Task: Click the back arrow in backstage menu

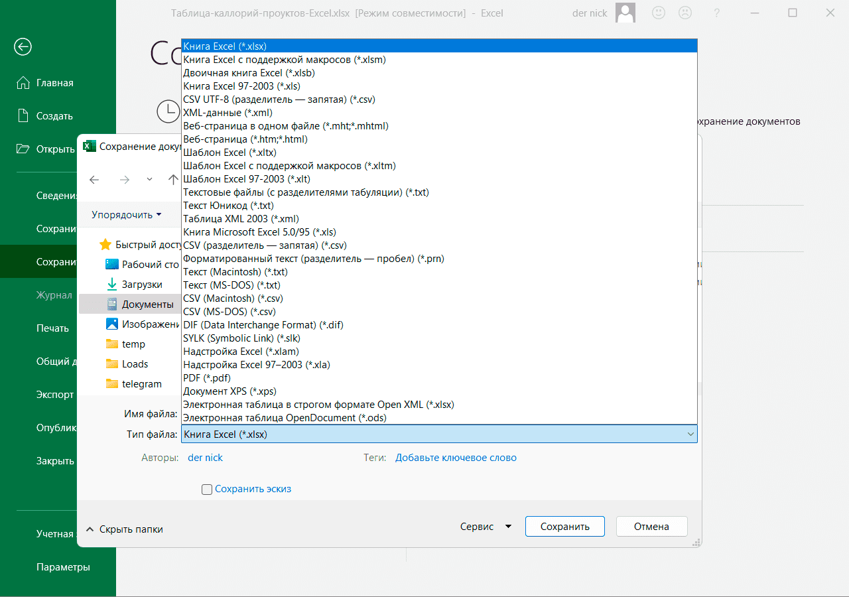Action: click(23, 46)
